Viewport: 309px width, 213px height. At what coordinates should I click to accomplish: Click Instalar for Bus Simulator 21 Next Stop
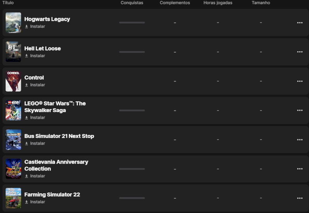[37, 143]
